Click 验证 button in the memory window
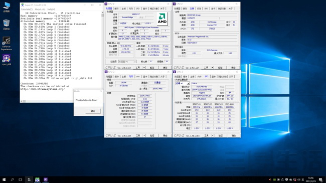This screenshot has width=326, height=183. pos(152,135)
